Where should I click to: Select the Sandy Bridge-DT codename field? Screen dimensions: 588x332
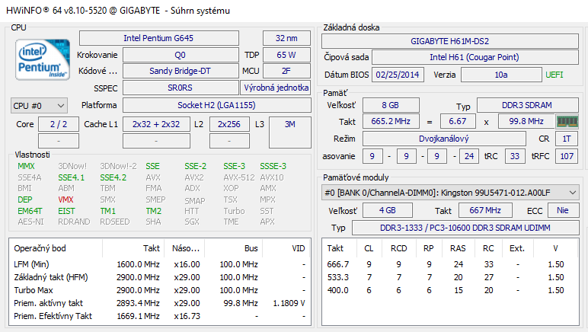pyautogui.click(x=181, y=71)
